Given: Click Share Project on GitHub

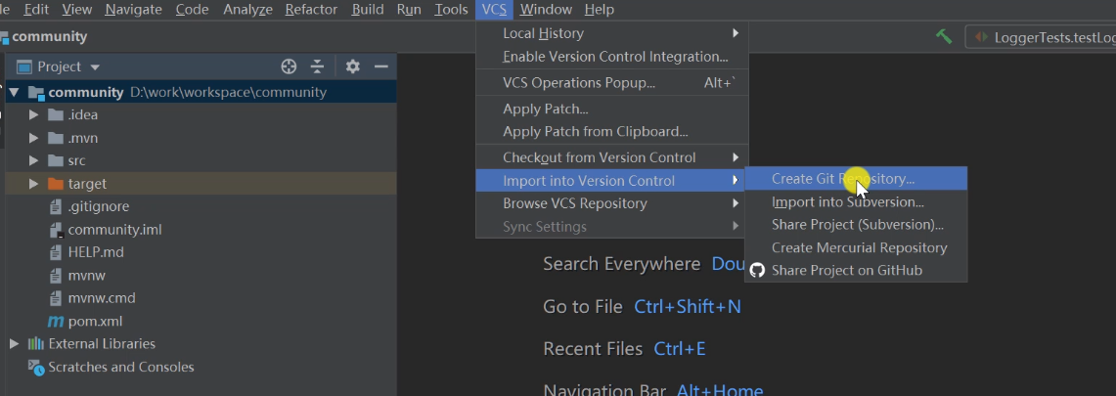Looking at the screenshot, I should tap(847, 271).
